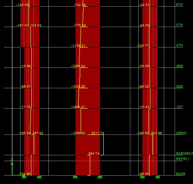Click the 384.74 value at basement
Screen dimensions: 193x184
pos(94,154)
